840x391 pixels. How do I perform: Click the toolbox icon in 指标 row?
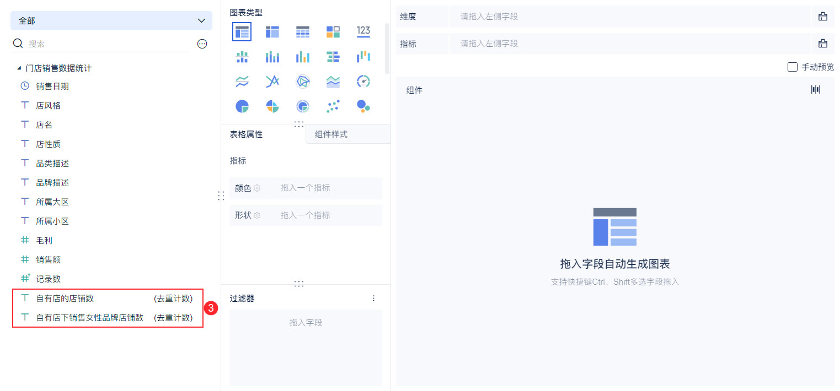[823, 44]
